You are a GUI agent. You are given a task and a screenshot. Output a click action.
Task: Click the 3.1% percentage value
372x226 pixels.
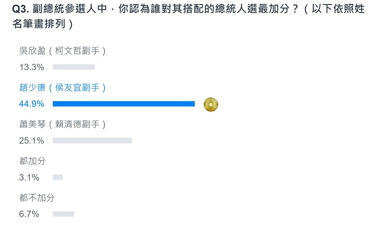tap(29, 177)
